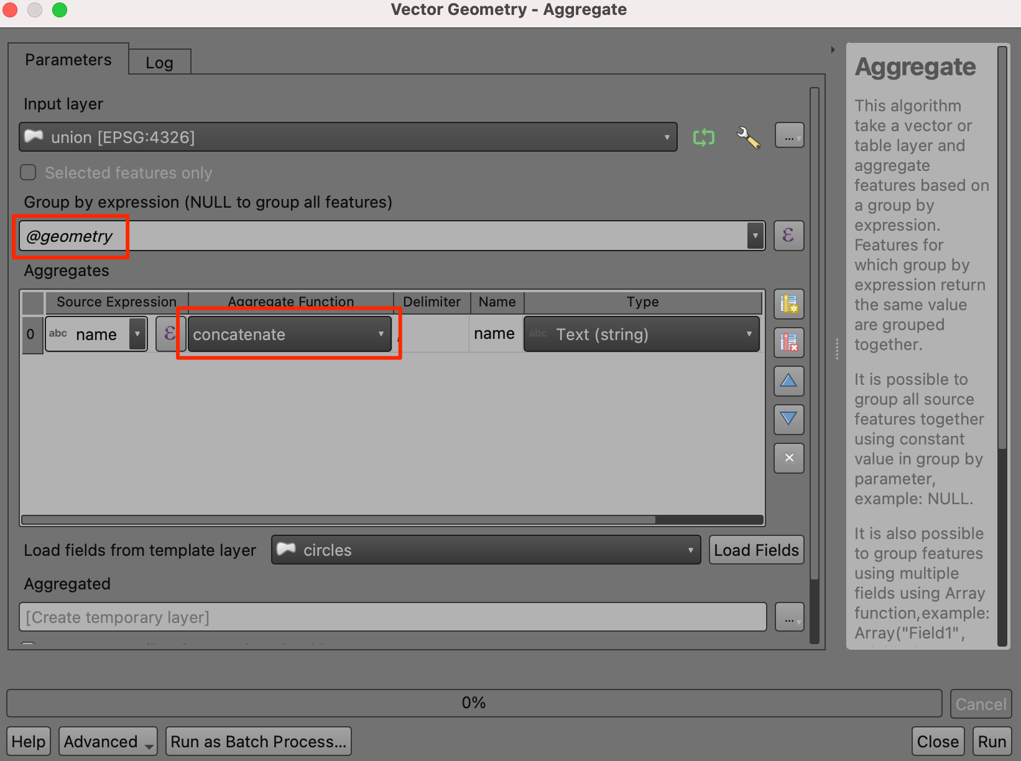Reset all fields with the X button

[x=788, y=458]
